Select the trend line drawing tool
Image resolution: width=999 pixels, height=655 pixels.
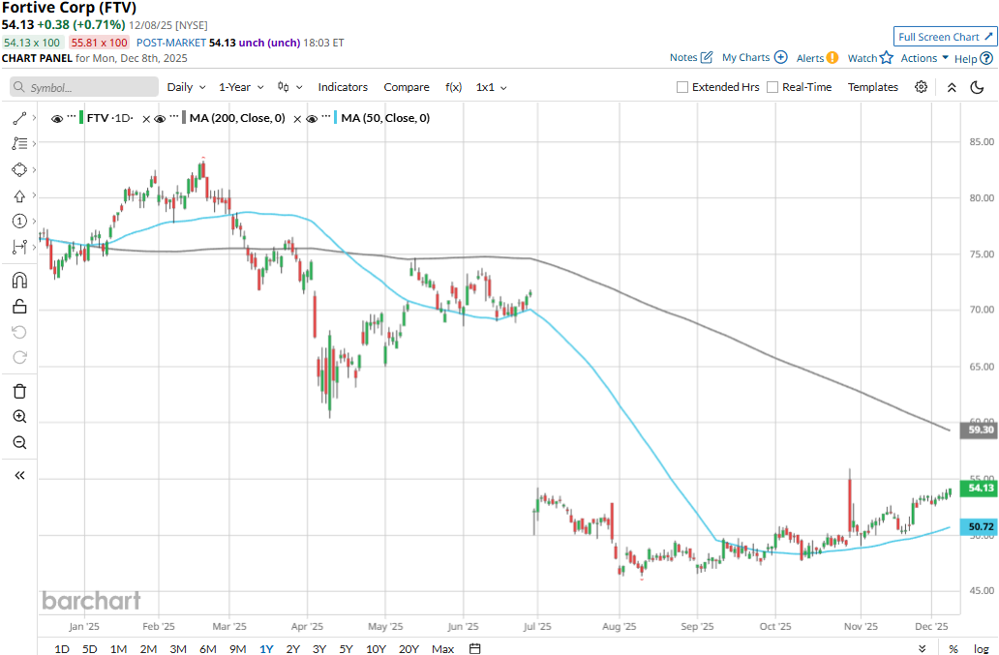[19, 118]
